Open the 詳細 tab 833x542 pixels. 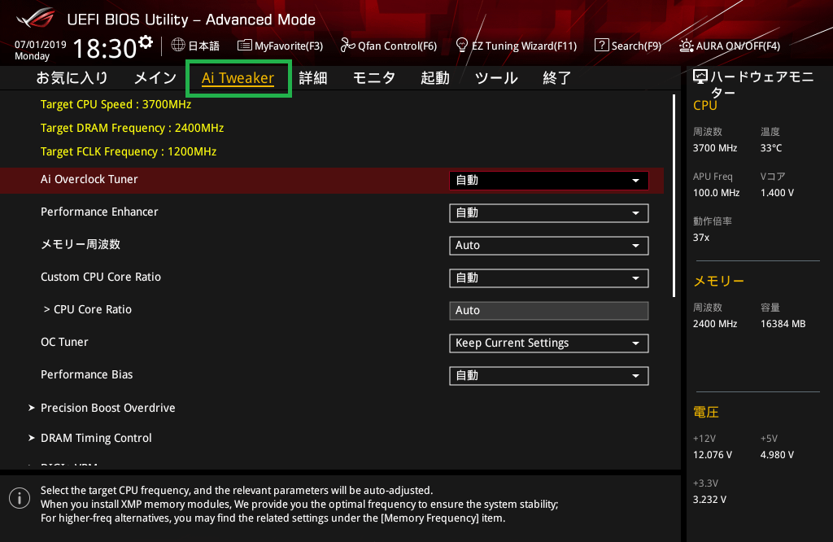pos(313,78)
